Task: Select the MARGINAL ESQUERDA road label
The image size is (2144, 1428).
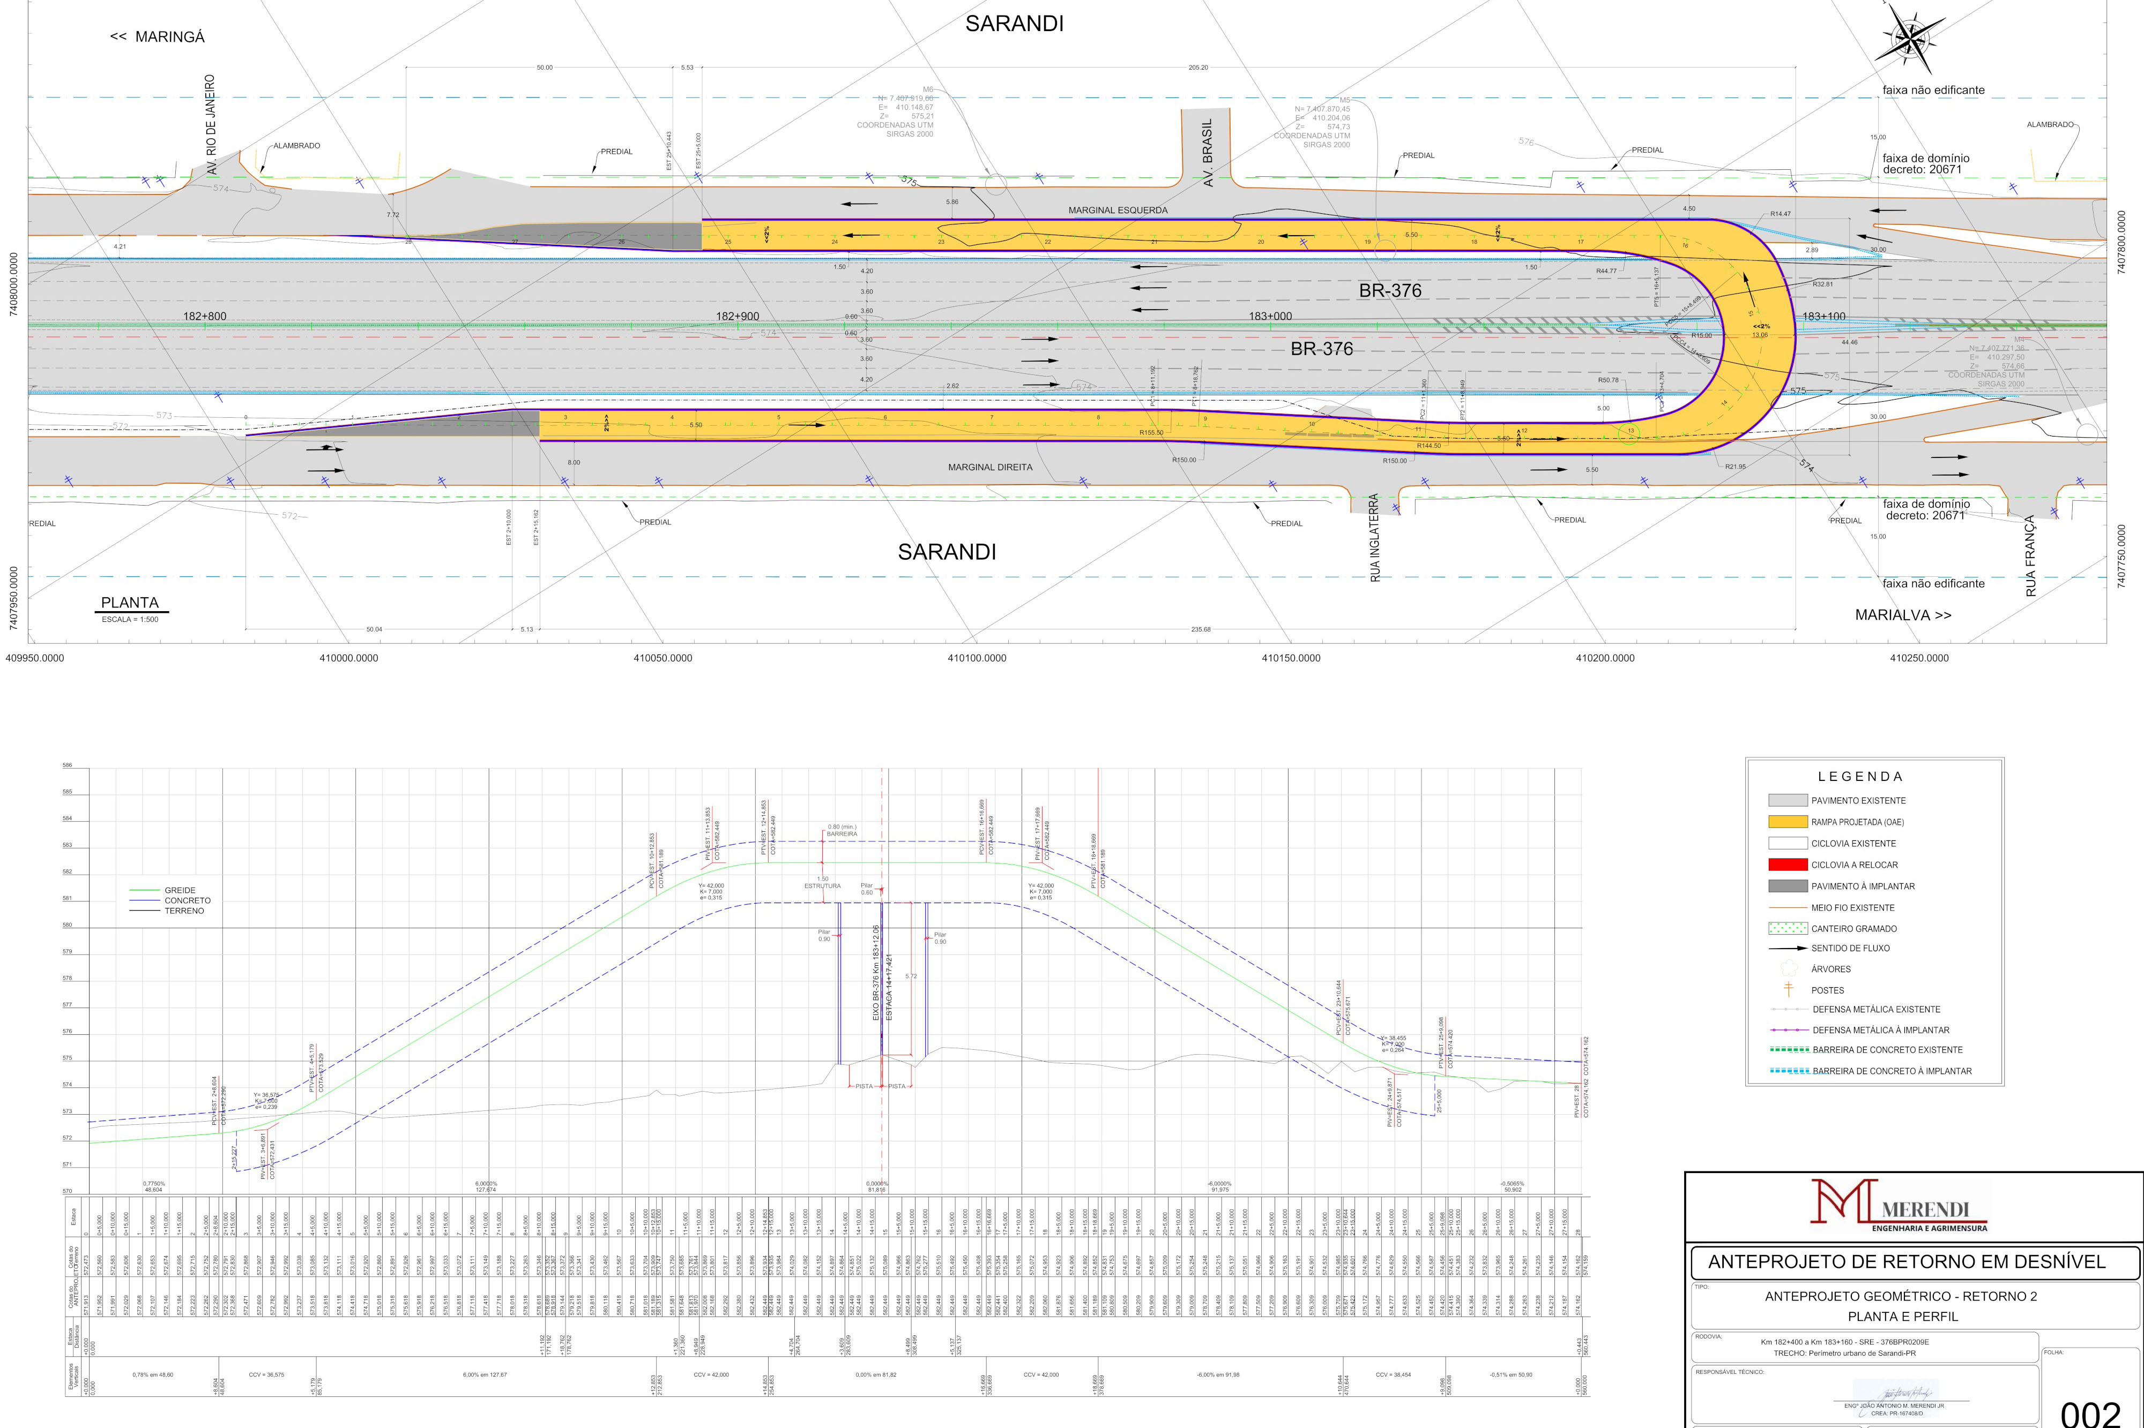Action: 1117,211
